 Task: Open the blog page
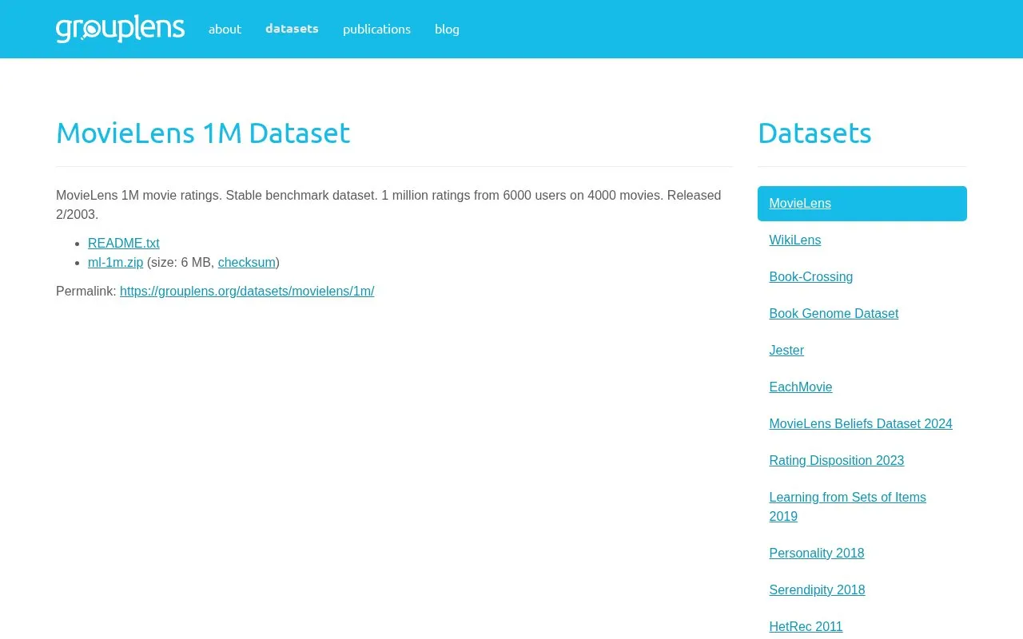[447, 29]
